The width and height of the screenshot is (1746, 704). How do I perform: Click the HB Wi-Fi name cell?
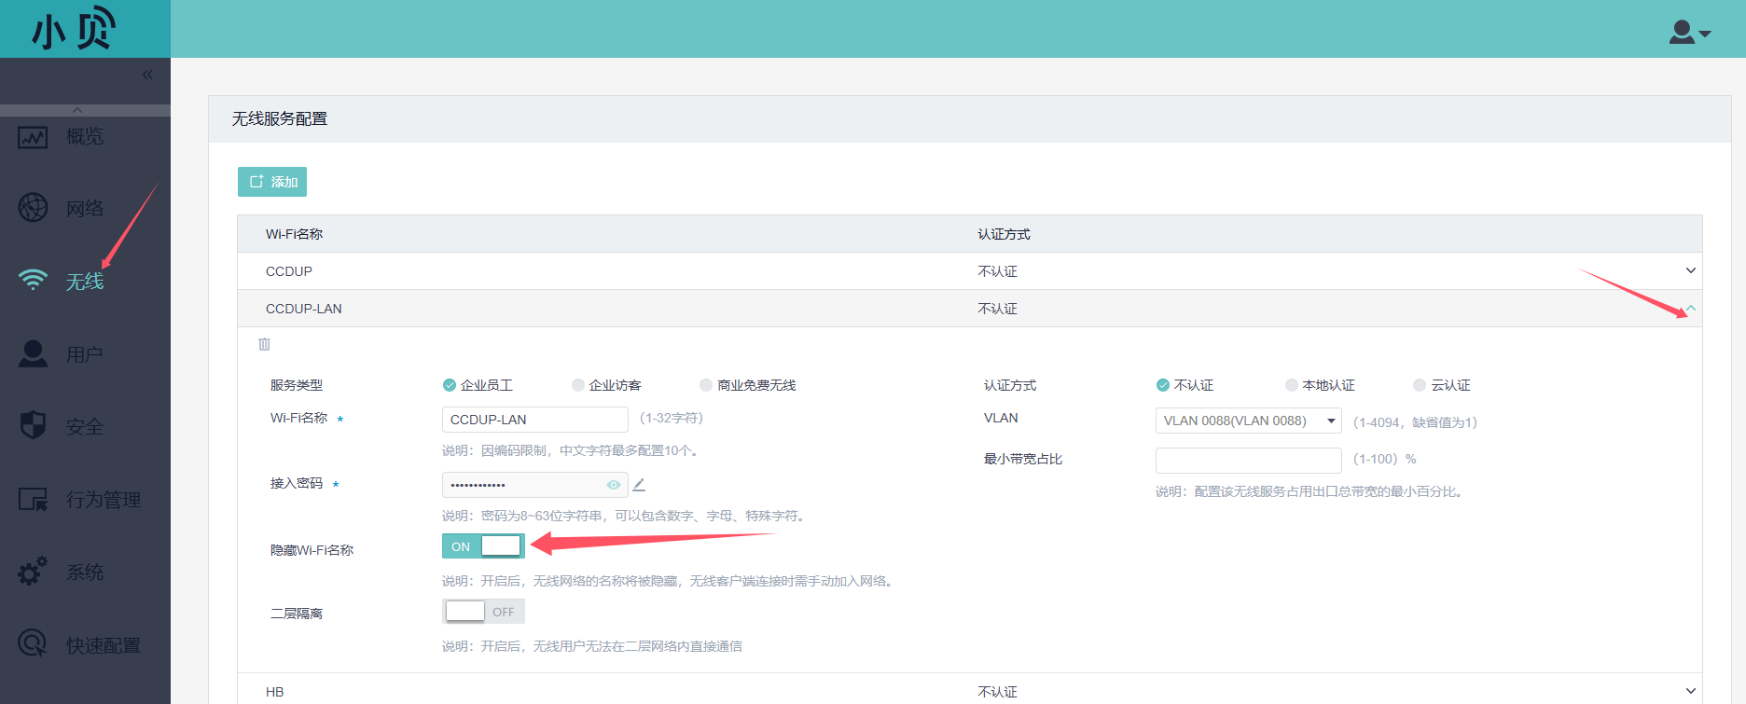coord(275,692)
